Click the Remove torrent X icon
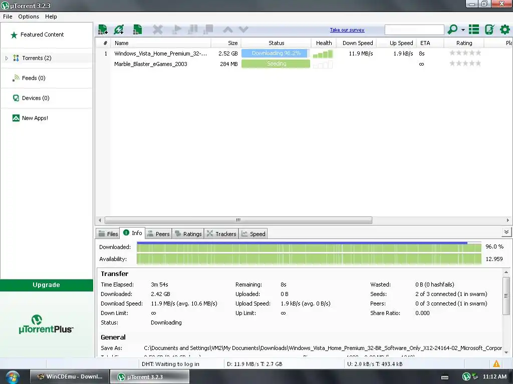The height and width of the screenshot is (384, 513). (x=158, y=29)
